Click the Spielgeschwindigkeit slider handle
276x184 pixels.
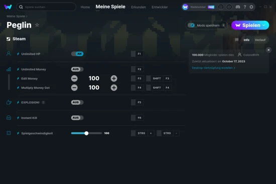click(86, 133)
